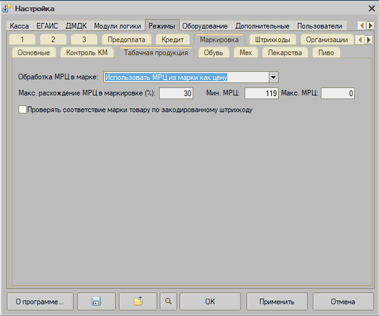The image size is (379, 316).
Task: Click the Отмена button
Action: 342,302
